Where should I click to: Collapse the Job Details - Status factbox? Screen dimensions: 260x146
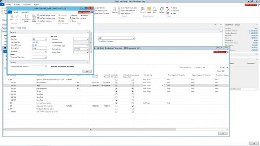point(257,25)
